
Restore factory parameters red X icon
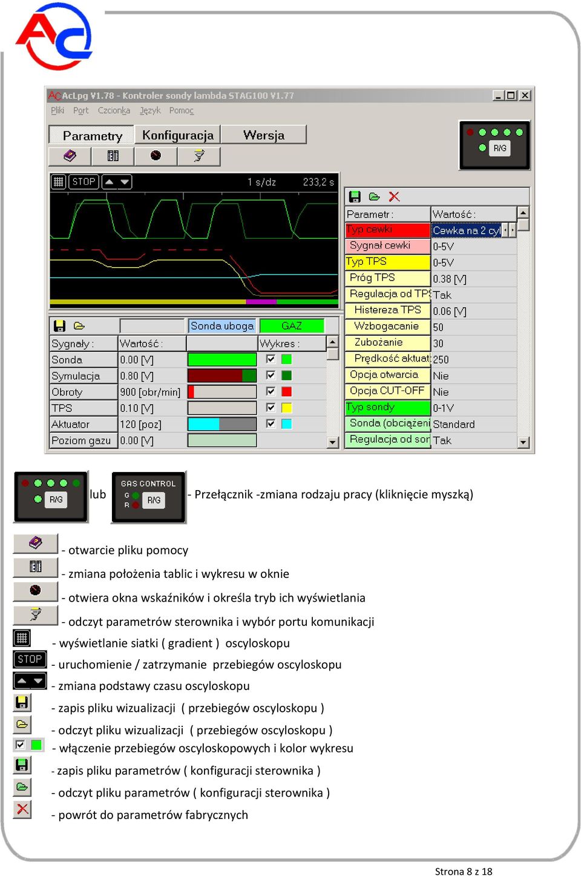(394, 196)
